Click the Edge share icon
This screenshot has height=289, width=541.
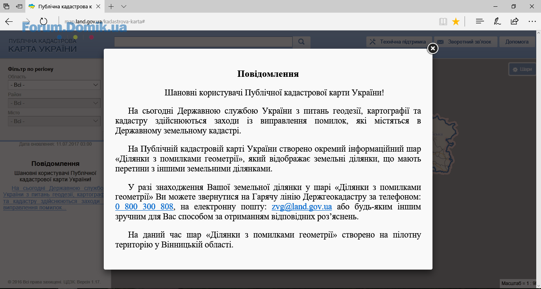tap(514, 21)
